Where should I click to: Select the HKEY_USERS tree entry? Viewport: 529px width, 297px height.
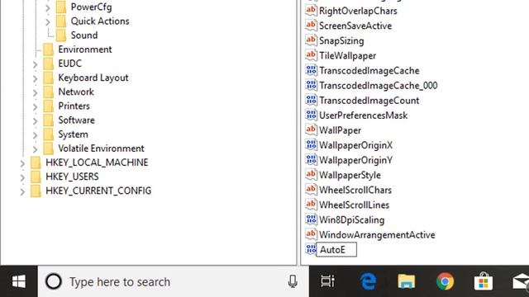point(72,177)
